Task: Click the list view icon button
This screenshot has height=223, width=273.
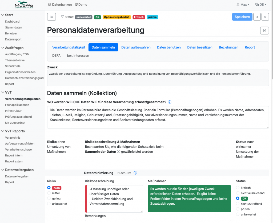Action: pos(51,17)
